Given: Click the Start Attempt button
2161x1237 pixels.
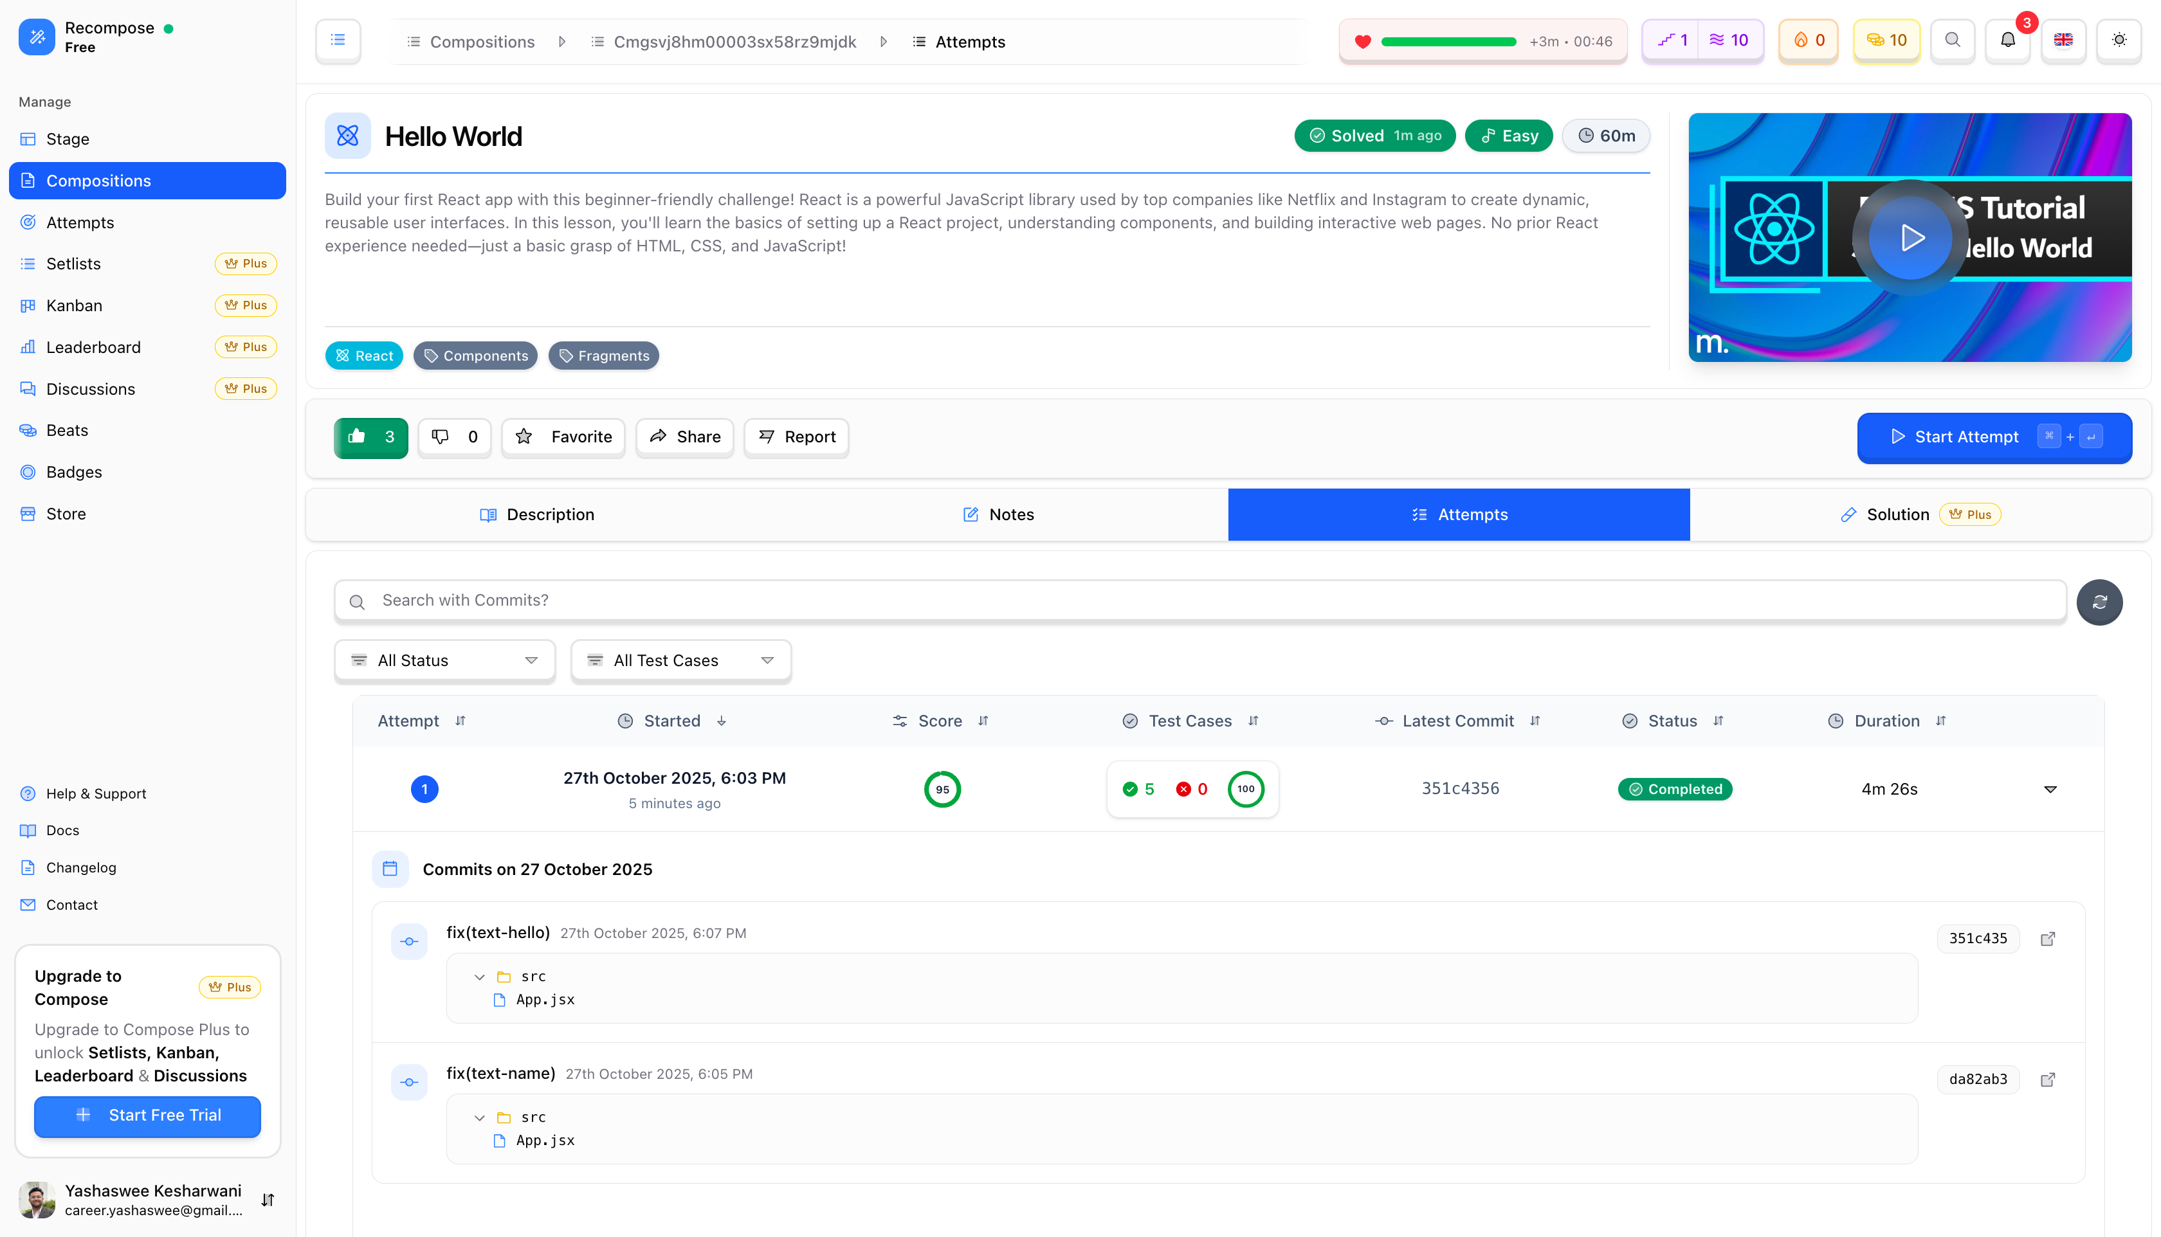Looking at the screenshot, I should point(1994,437).
